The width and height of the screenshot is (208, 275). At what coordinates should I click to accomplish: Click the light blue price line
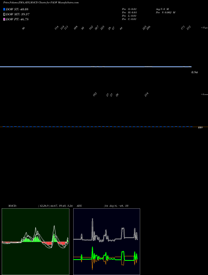point(96,67)
